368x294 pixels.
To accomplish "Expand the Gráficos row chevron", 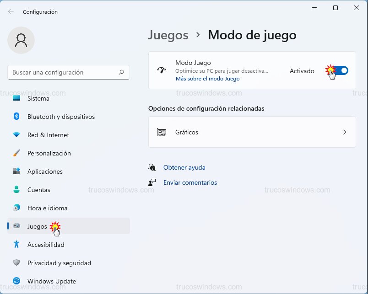I will pyautogui.click(x=345, y=132).
